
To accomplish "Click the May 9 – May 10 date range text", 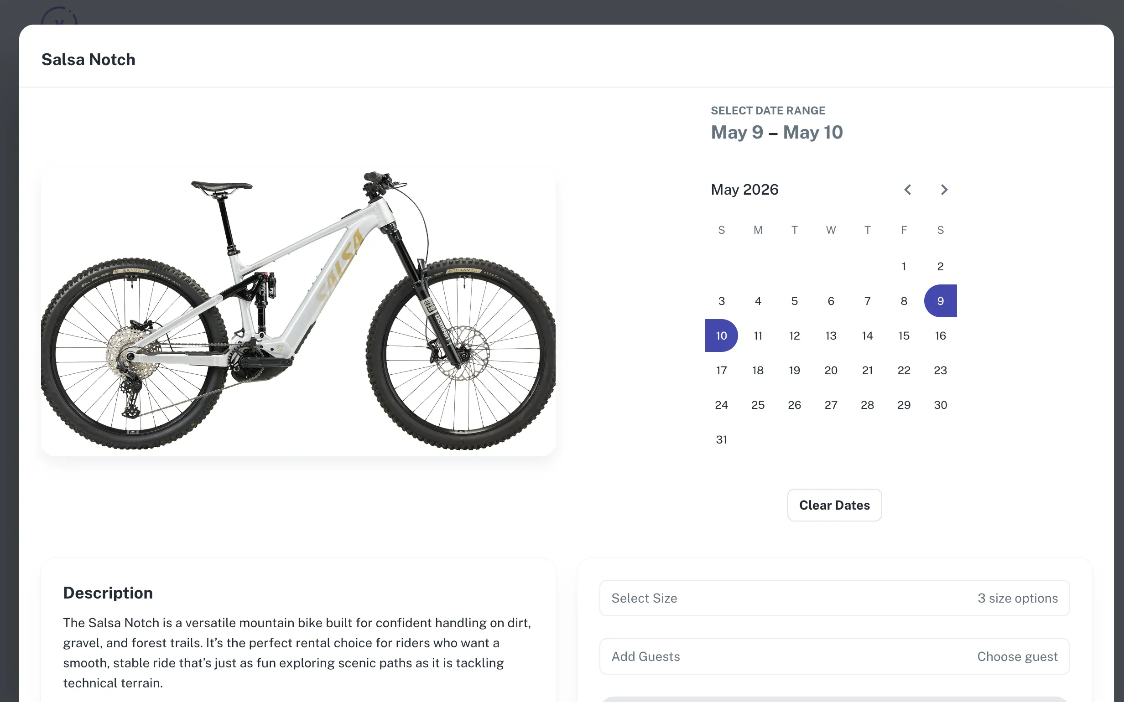I will [x=777, y=132].
